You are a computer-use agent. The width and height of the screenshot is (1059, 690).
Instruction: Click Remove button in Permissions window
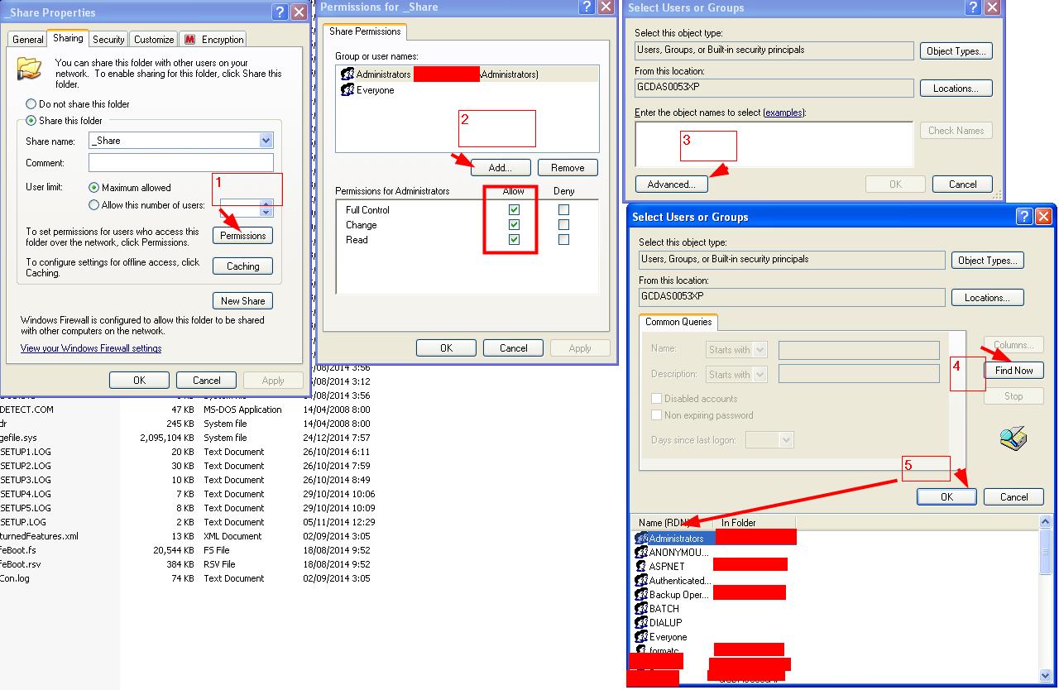pyautogui.click(x=568, y=168)
